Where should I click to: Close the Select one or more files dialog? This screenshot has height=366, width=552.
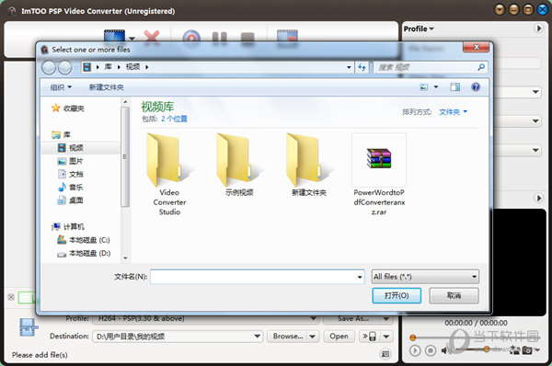click(x=477, y=47)
